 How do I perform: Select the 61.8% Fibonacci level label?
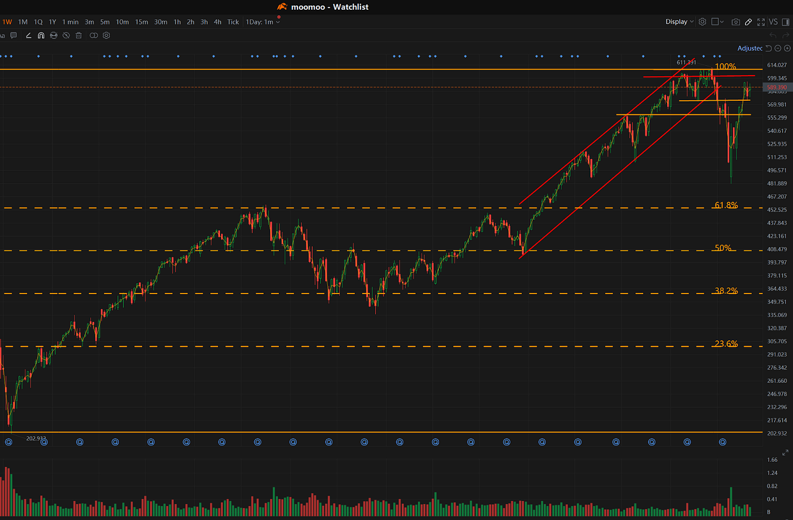(726, 205)
